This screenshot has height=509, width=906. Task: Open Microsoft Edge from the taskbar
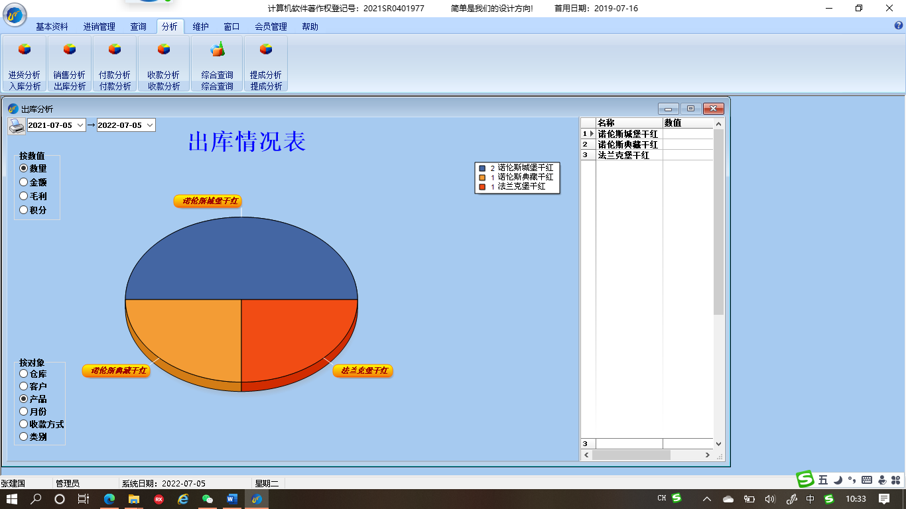click(109, 499)
